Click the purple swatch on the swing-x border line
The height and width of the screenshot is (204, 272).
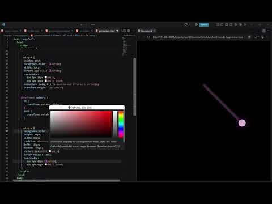coord(50,71)
